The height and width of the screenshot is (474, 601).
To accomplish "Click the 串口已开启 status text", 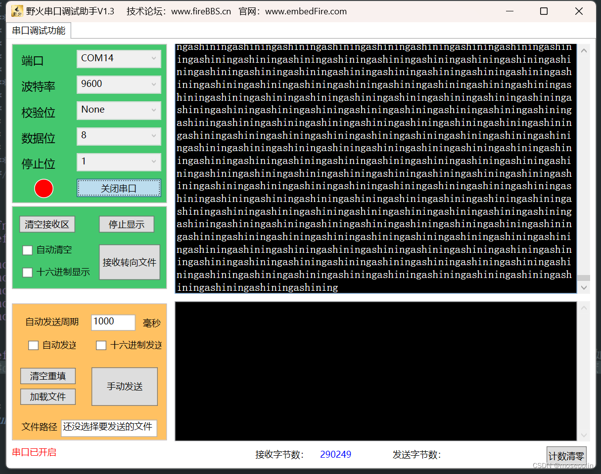I will click(x=34, y=452).
